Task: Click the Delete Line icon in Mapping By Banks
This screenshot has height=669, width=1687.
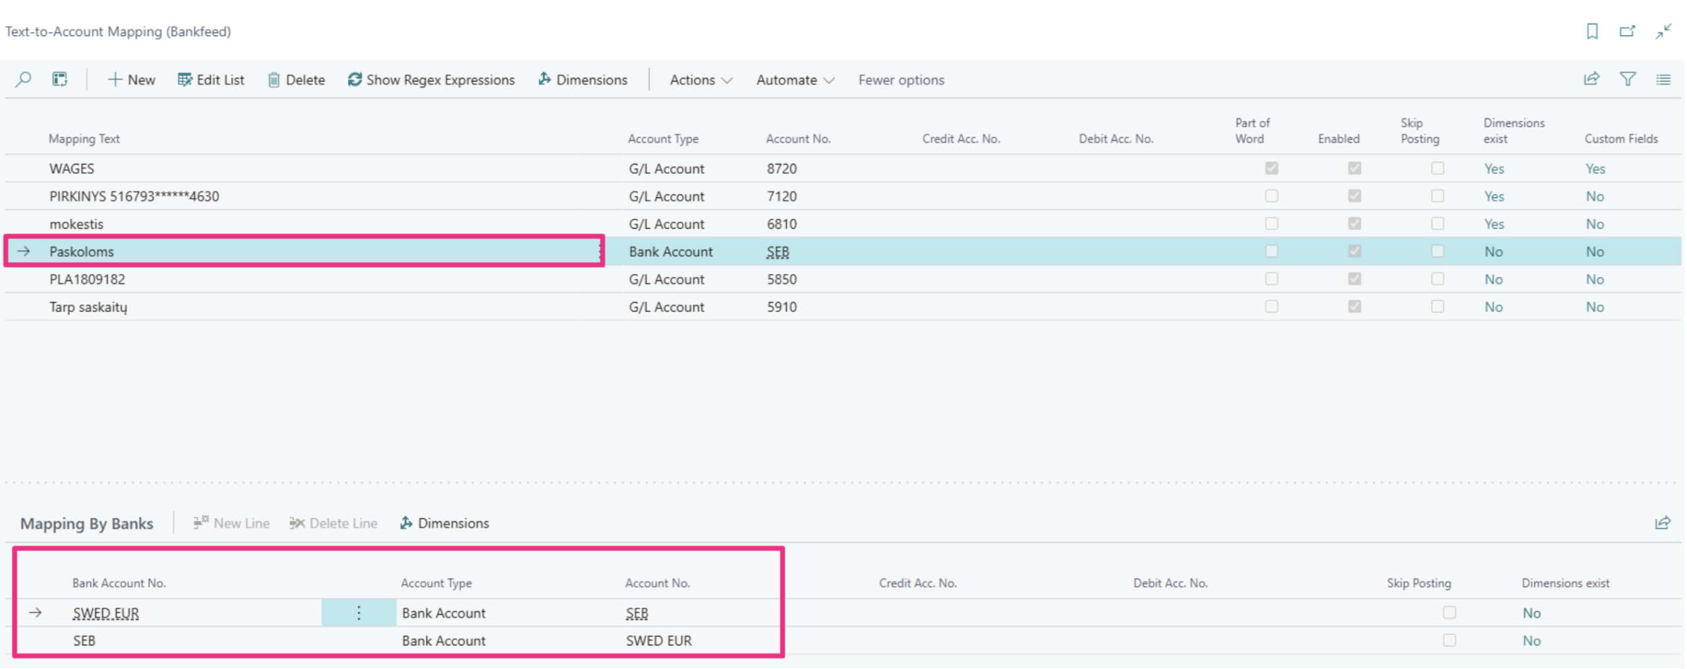Action: 297,523
